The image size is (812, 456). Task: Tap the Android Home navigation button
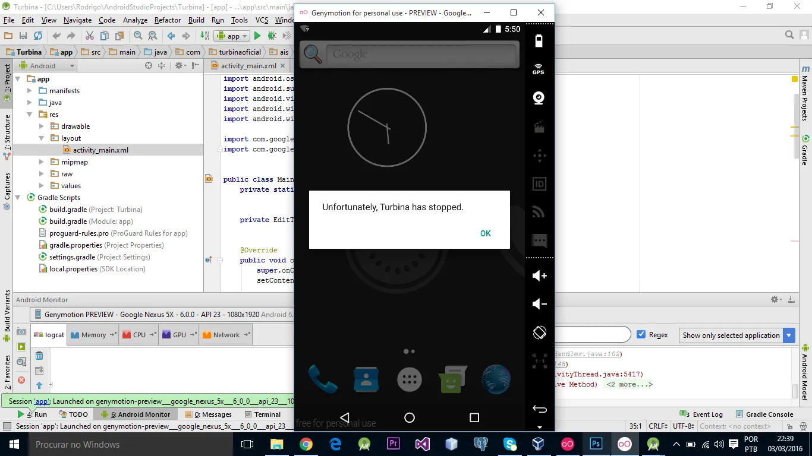tap(409, 417)
